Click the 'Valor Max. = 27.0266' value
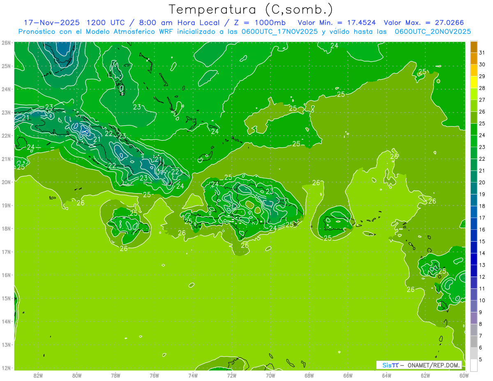Viewport: 493px width, 381px height. [x=424, y=23]
